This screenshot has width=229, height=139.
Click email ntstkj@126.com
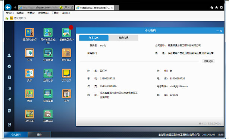point(179,86)
